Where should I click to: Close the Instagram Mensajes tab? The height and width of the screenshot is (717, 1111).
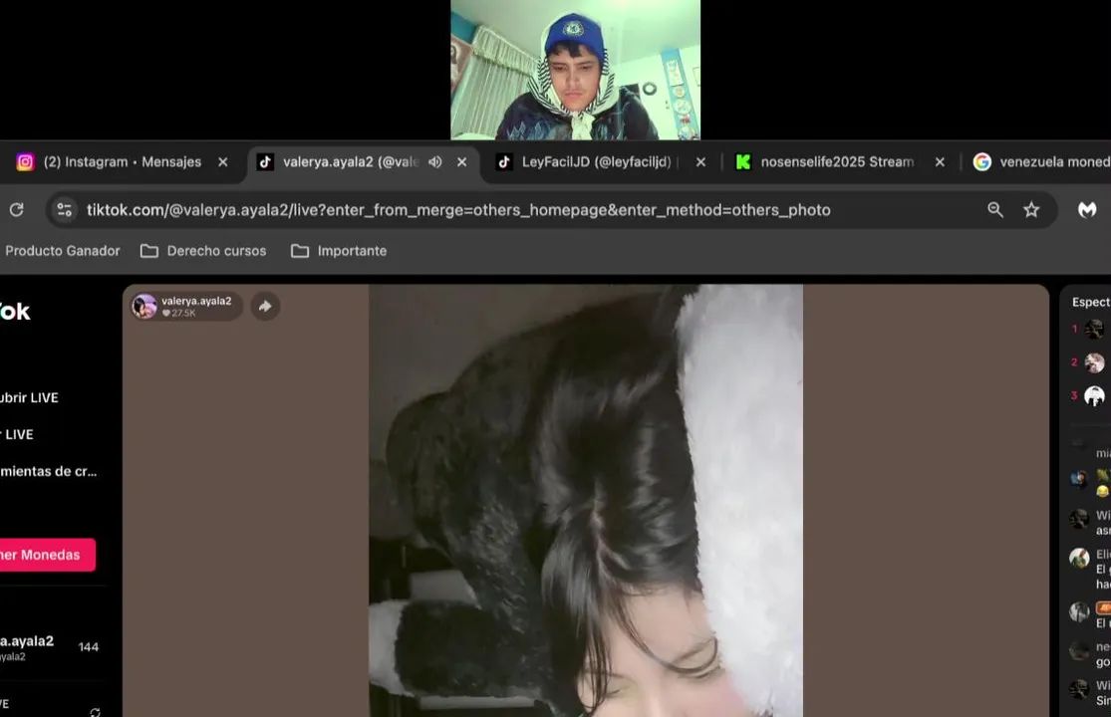point(223,162)
